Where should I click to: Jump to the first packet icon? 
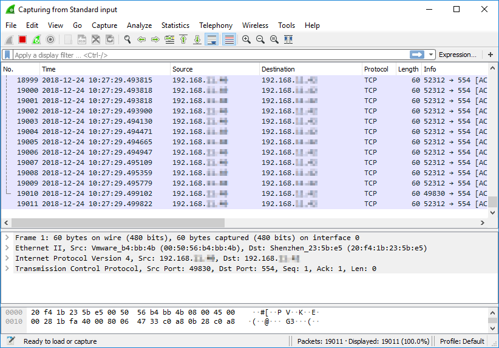(x=183, y=40)
